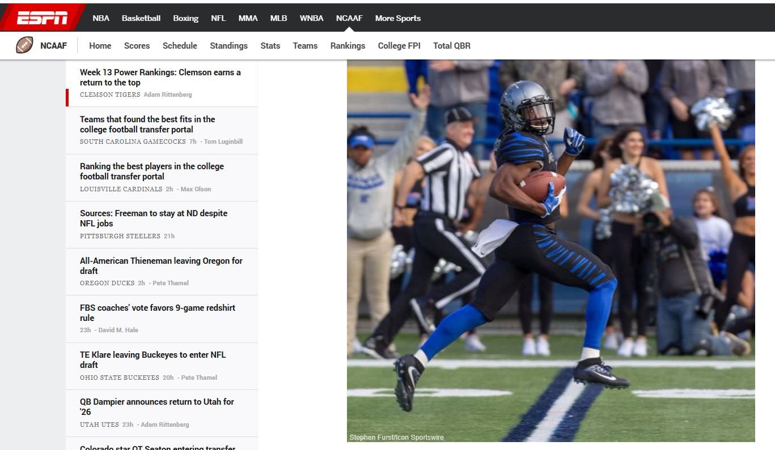Open Ranking the best players transfer portal article
This screenshot has width=775, height=450.
[x=152, y=172]
